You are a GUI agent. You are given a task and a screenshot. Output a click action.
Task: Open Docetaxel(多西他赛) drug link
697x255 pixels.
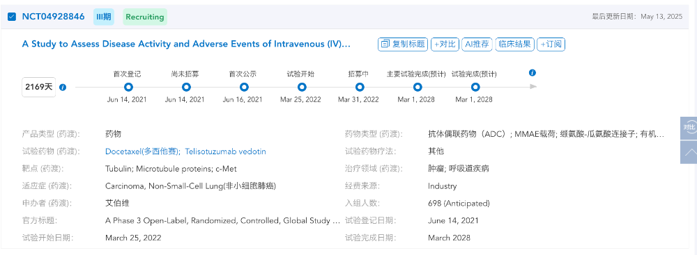(142, 151)
